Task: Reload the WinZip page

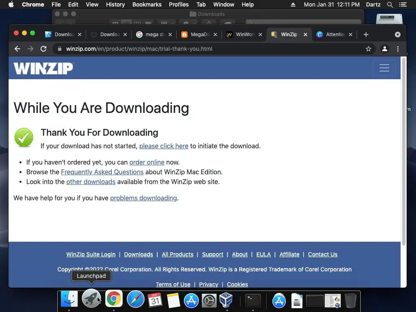Action: click(x=43, y=49)
